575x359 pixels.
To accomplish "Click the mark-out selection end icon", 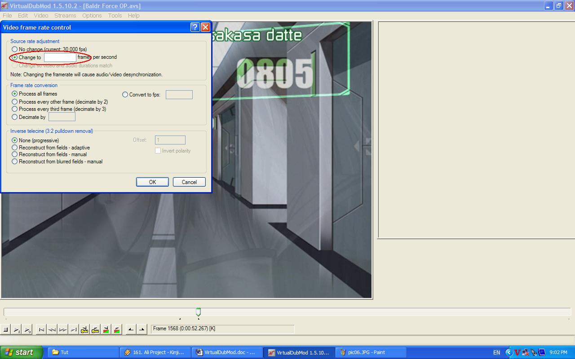I will (142, 330).
